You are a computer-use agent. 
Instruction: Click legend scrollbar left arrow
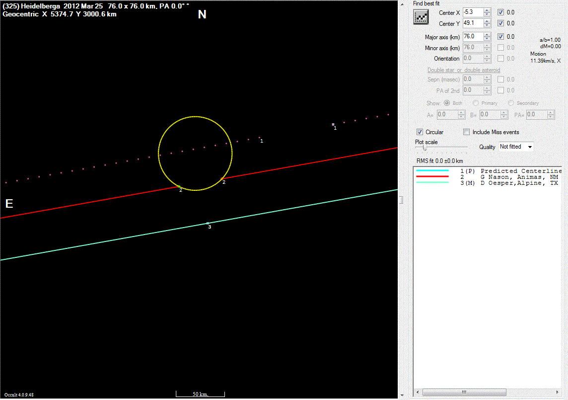point(417,393)
